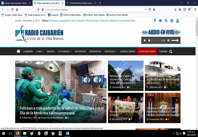Open the featured Medicina Latinoamericana article title
The width and height of the screenshot is (198, 137).
point(62,111)
